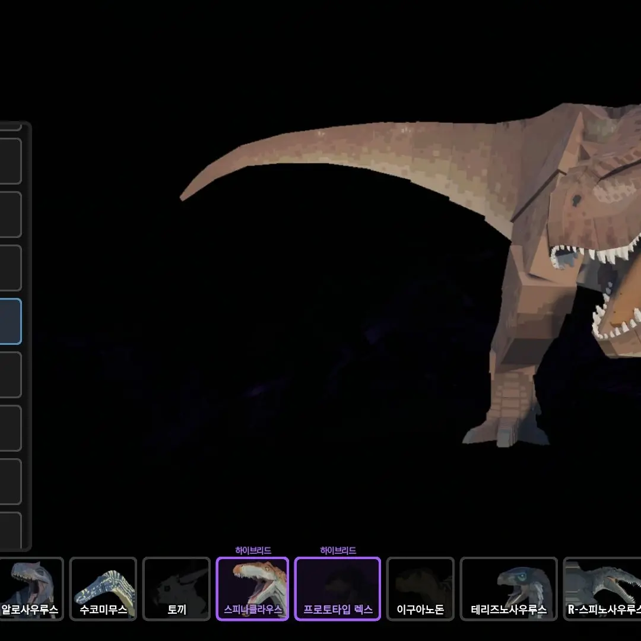Choose the locked 이구아노돈 card
641x641 pixels.
[x=420, y=588]
